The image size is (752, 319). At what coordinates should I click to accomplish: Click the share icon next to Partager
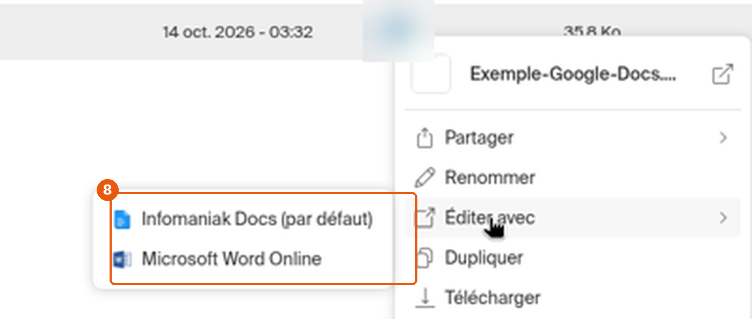tap(425, 138)
